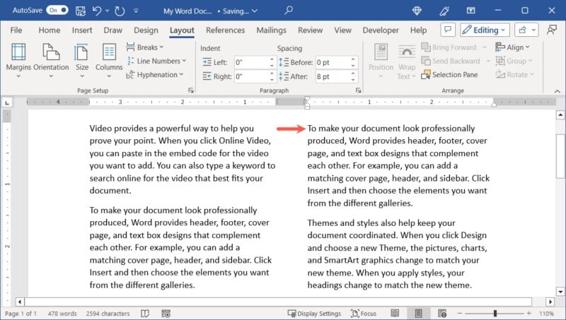The width and height of the screenshot is (566, 320).
Task: Open the File tab
Action: [16, 30]
